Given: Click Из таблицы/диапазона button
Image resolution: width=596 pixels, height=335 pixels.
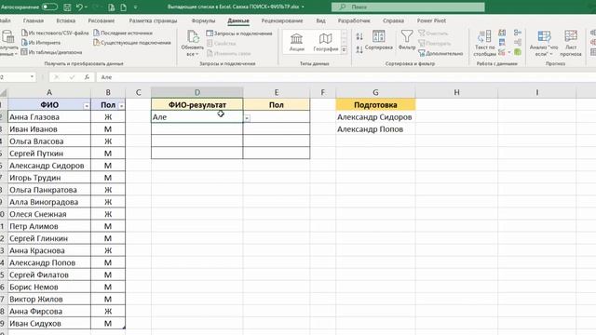Looking at the screenshot, I should (51, 52).
